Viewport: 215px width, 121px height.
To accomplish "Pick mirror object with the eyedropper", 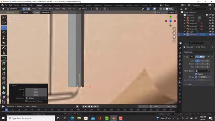I will [x=208, y=71].
